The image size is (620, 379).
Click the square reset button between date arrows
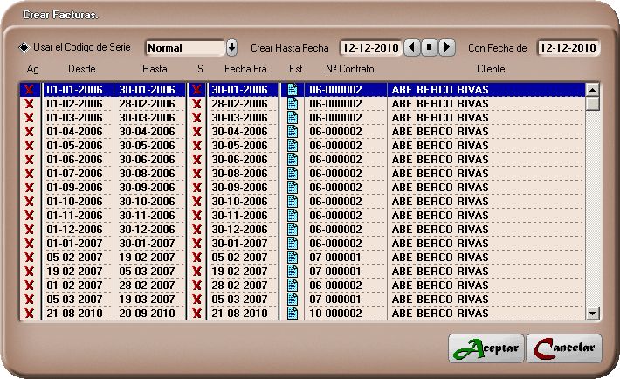click(x=430, y=47)
